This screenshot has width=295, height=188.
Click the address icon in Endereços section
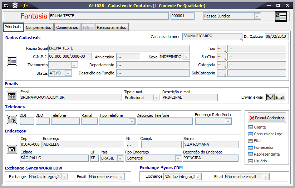coord(12,149)
